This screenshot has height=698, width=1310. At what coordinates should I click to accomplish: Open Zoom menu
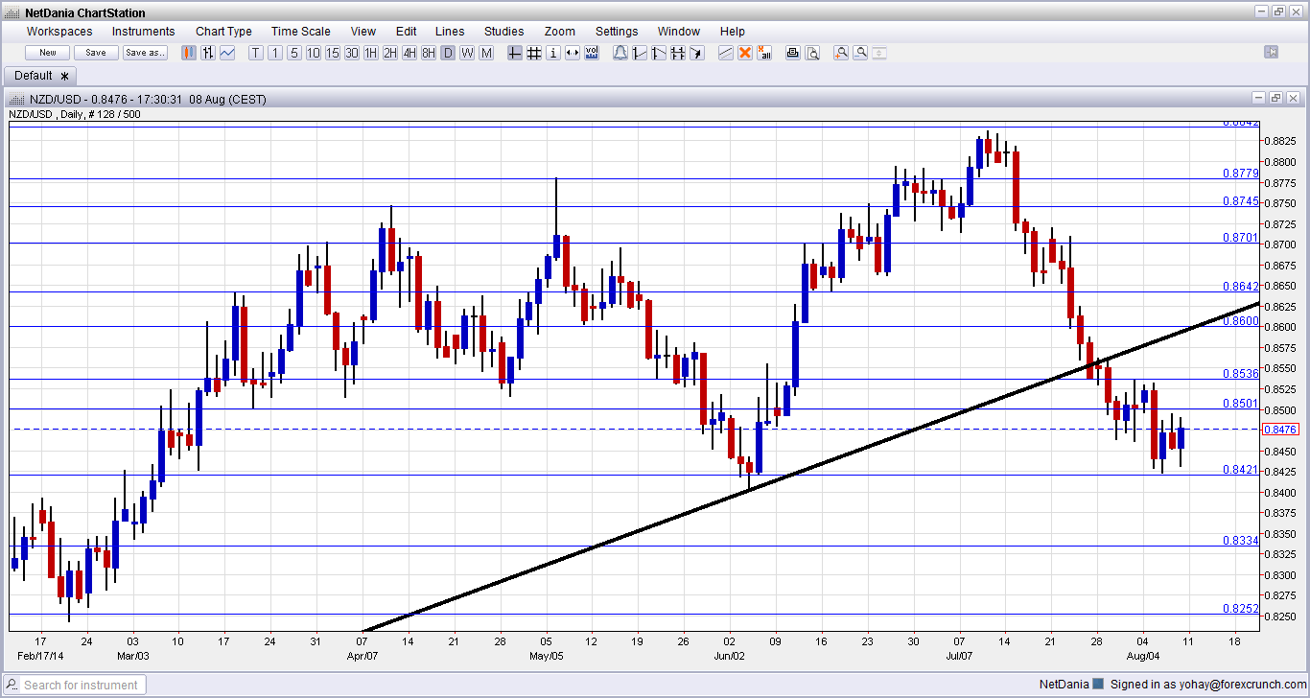(x=560, y=32)
